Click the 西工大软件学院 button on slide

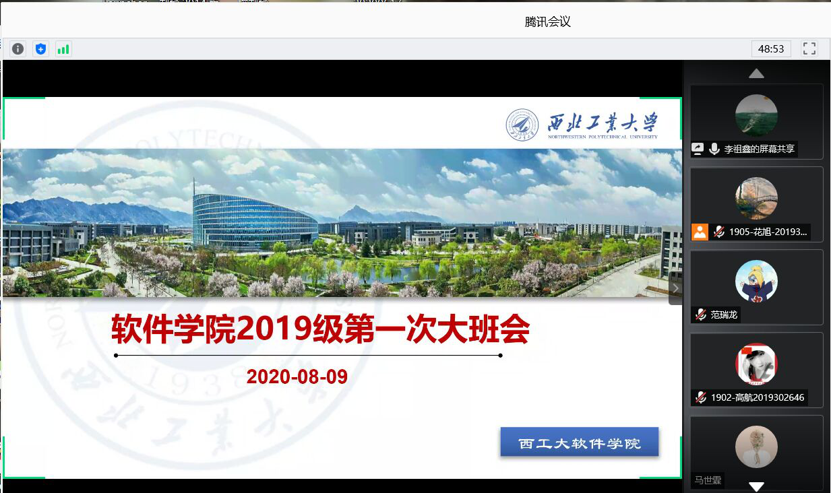coord(579,442)
